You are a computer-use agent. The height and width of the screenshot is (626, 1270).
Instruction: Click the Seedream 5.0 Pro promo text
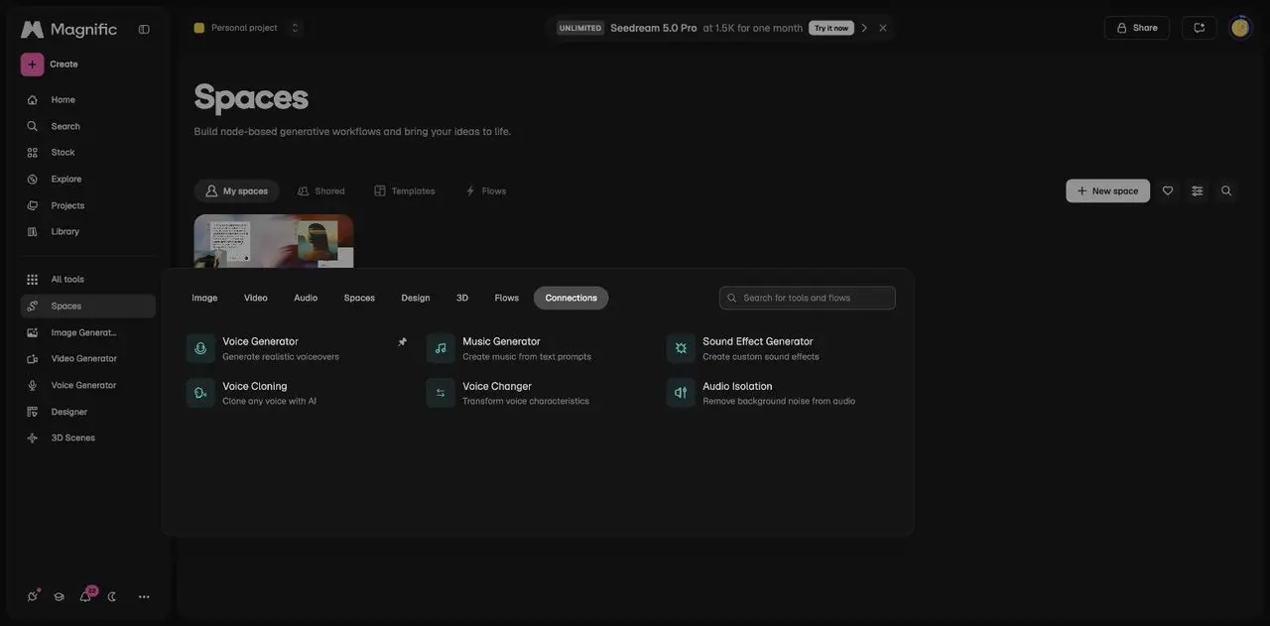[x=654, y=28]
